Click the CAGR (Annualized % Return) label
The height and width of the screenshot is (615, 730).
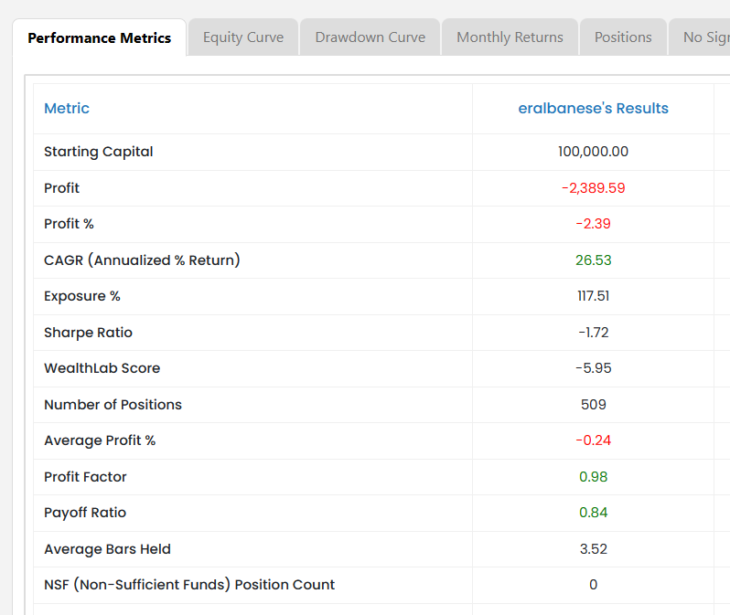[x=142, y=260]
